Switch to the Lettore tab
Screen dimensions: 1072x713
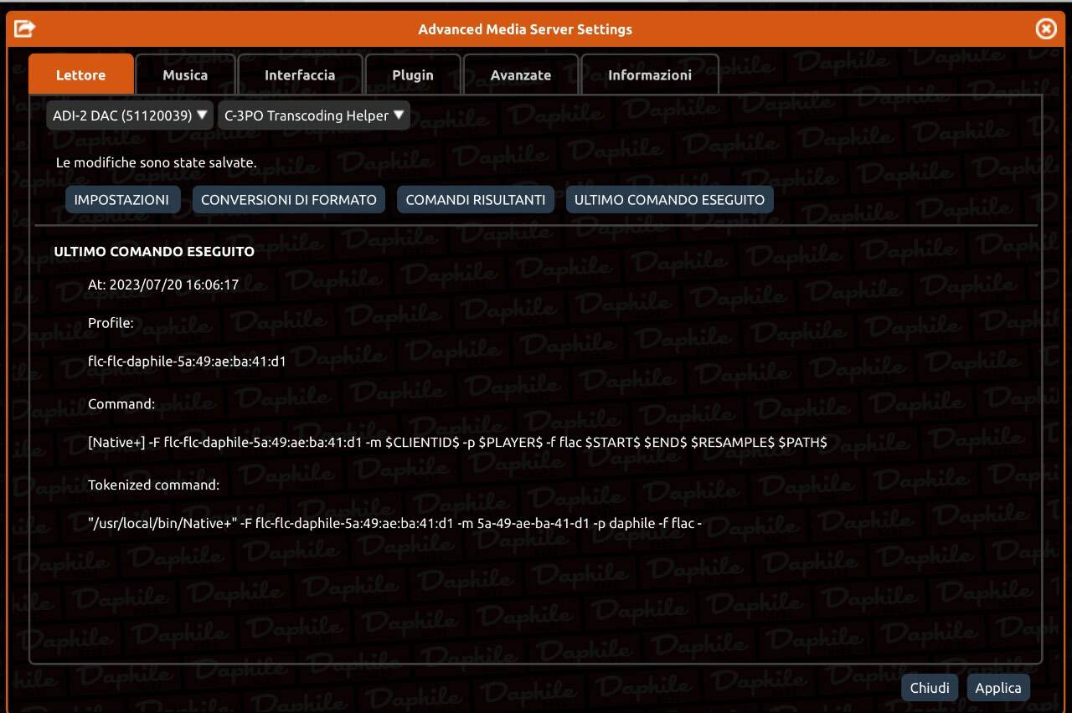pos(81,74)
